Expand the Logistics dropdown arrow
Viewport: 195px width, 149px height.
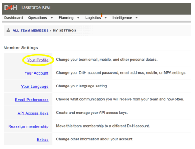click(x=105, y=18)
